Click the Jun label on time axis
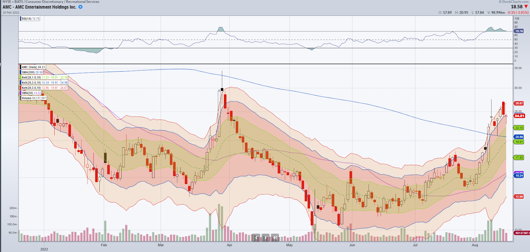530x252 pixels. [352, 245]
